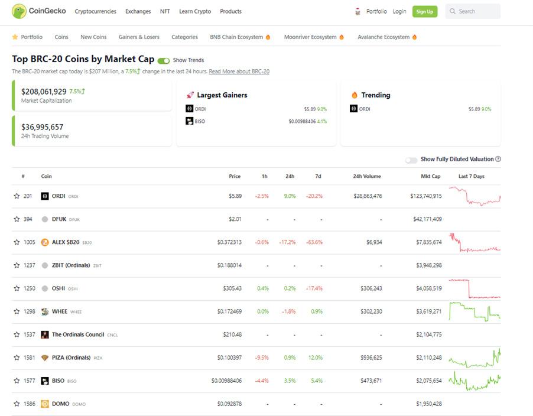The height and width of the screenshot is (416, 533).
Task: Open WHEE 7-day sparkline chart
Action: tap(474, 311)
